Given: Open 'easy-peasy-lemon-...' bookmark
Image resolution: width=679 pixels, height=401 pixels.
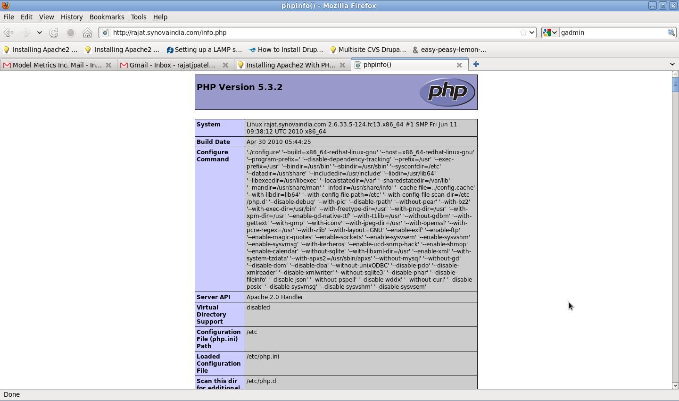Looking at the screenshot, I should pos(449,50).
